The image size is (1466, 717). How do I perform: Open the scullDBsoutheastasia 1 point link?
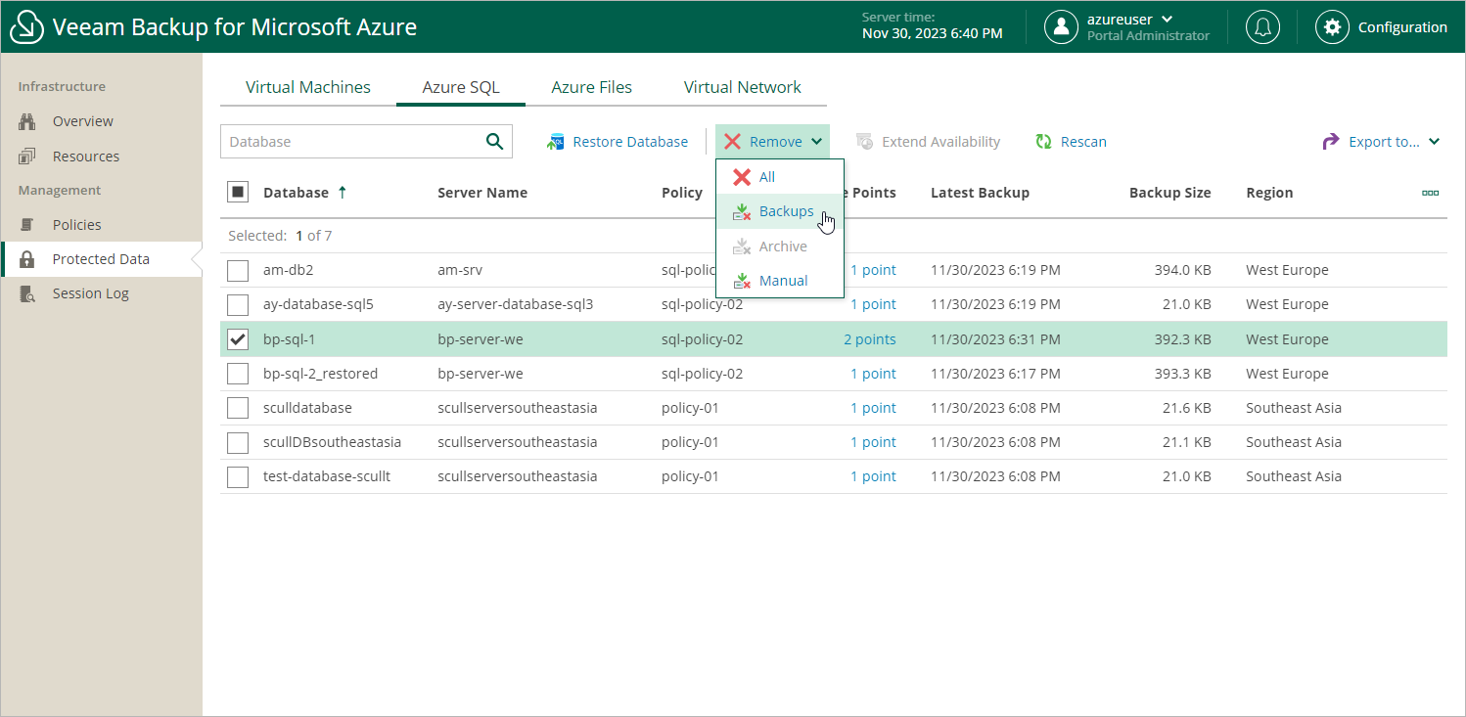pos(873,442)
